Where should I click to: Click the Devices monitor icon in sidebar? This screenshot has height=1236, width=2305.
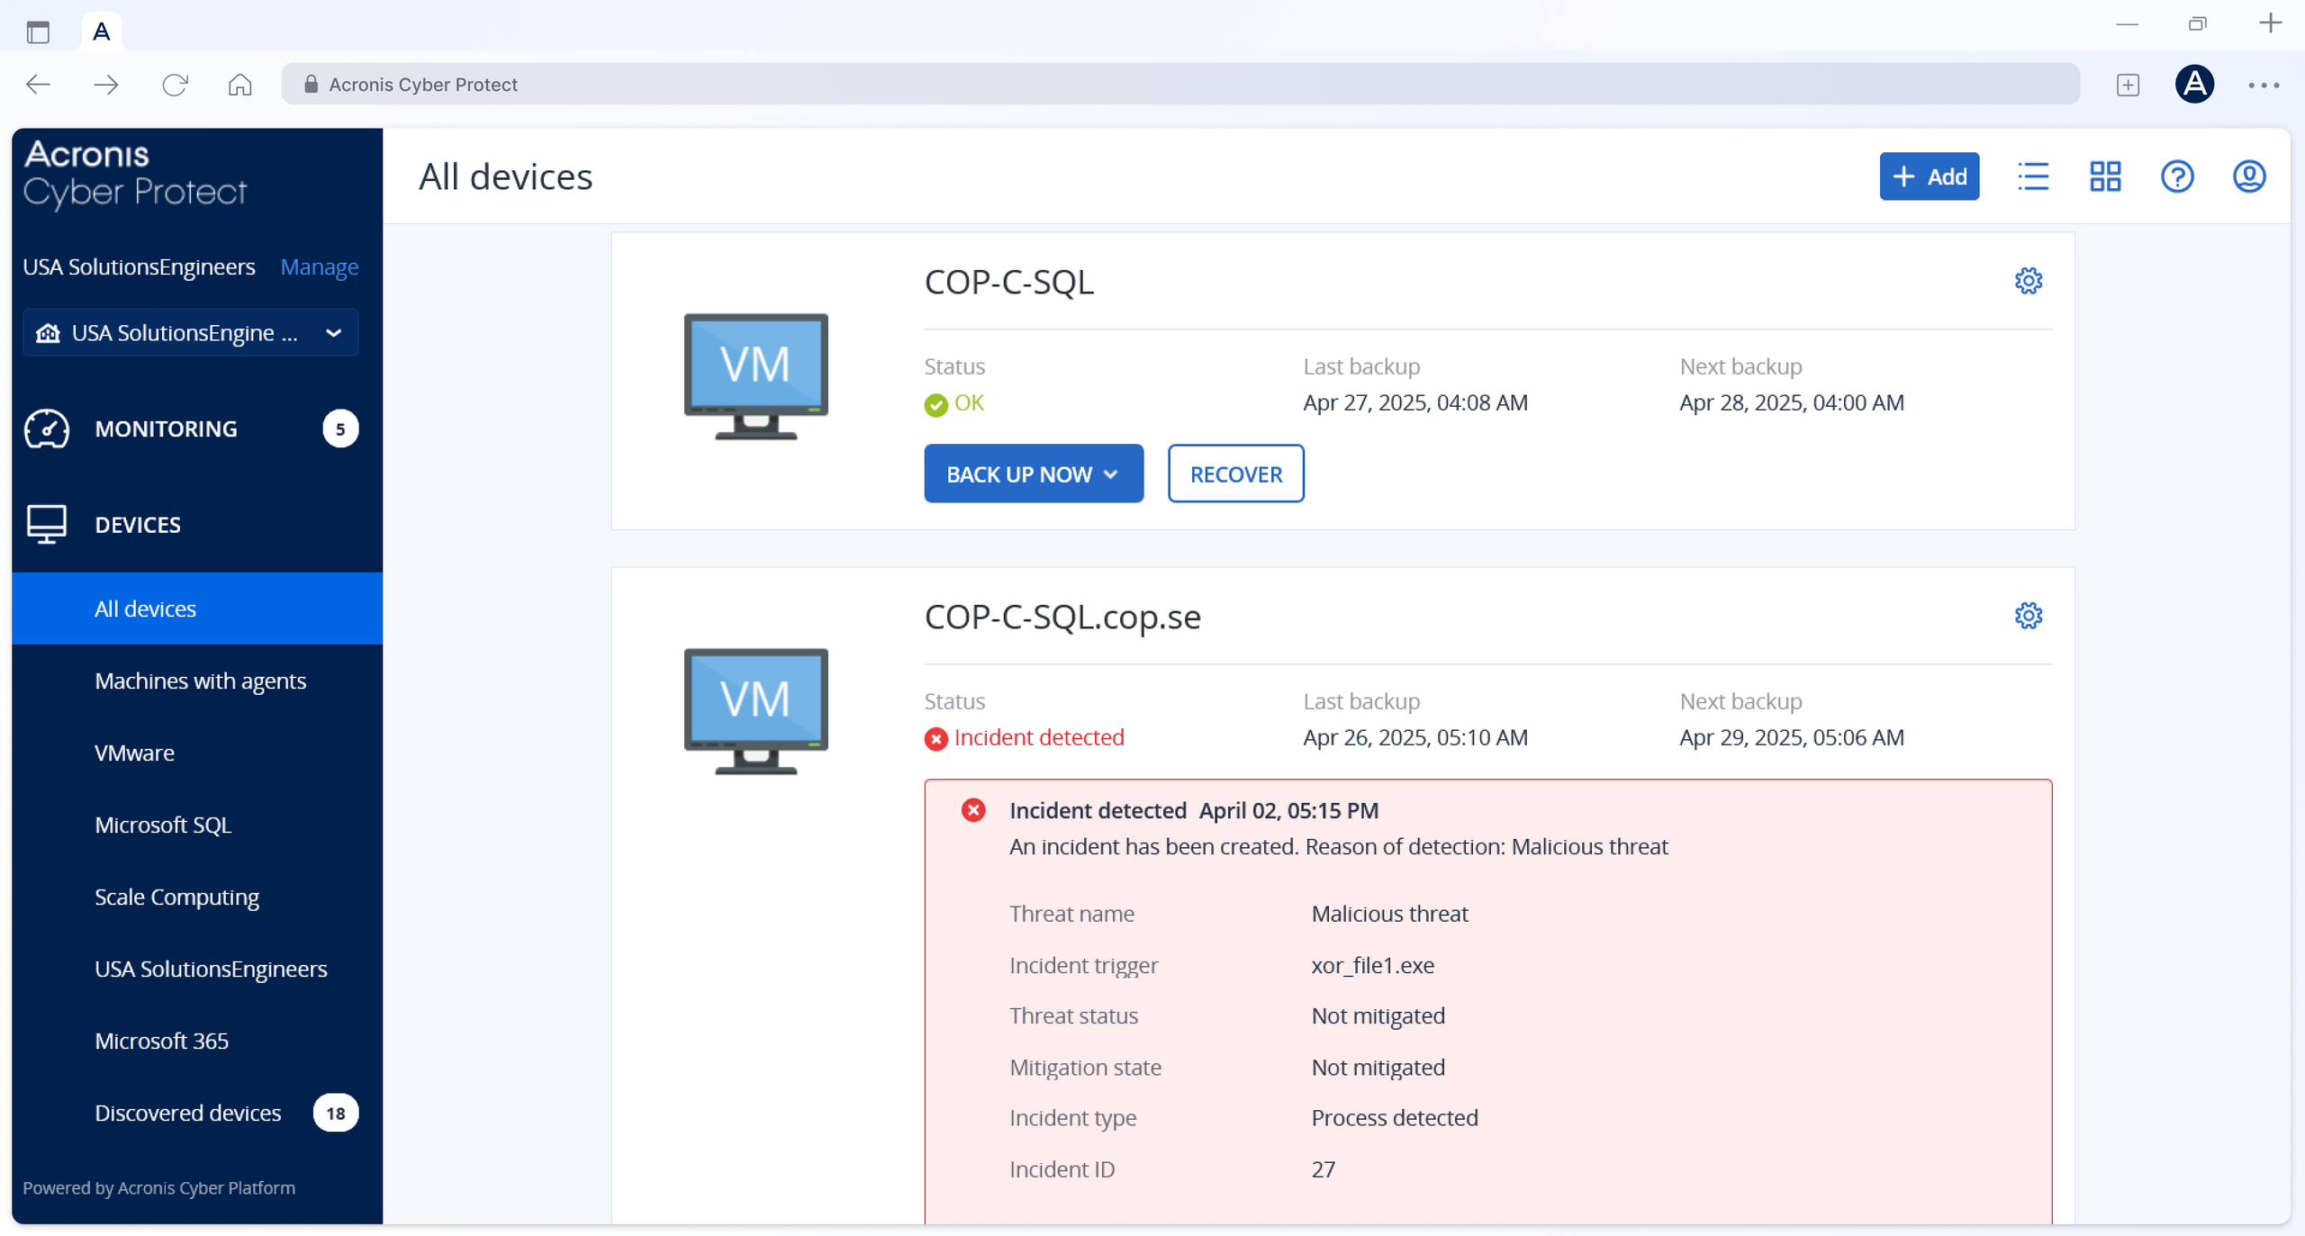[47, 524]
